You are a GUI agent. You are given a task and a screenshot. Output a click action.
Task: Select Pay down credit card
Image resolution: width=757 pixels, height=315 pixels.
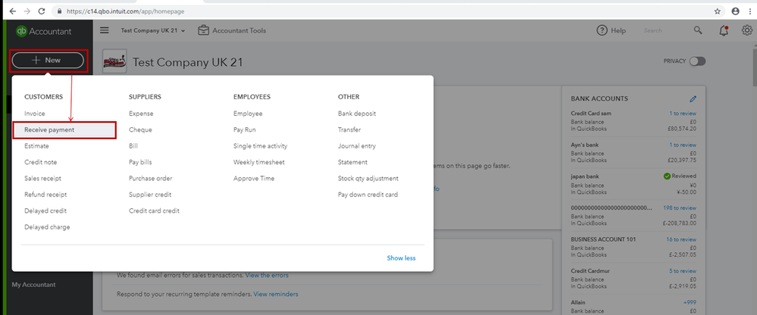pyautogui.click(x=368, y=195)
